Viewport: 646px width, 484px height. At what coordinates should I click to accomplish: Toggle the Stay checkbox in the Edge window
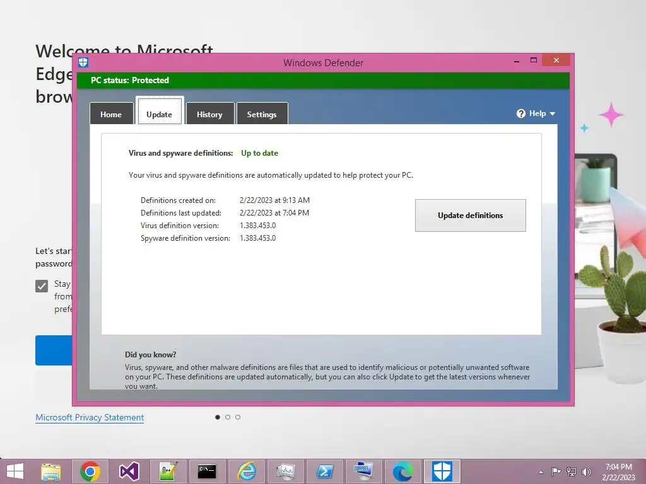click(x=42, y=285)
